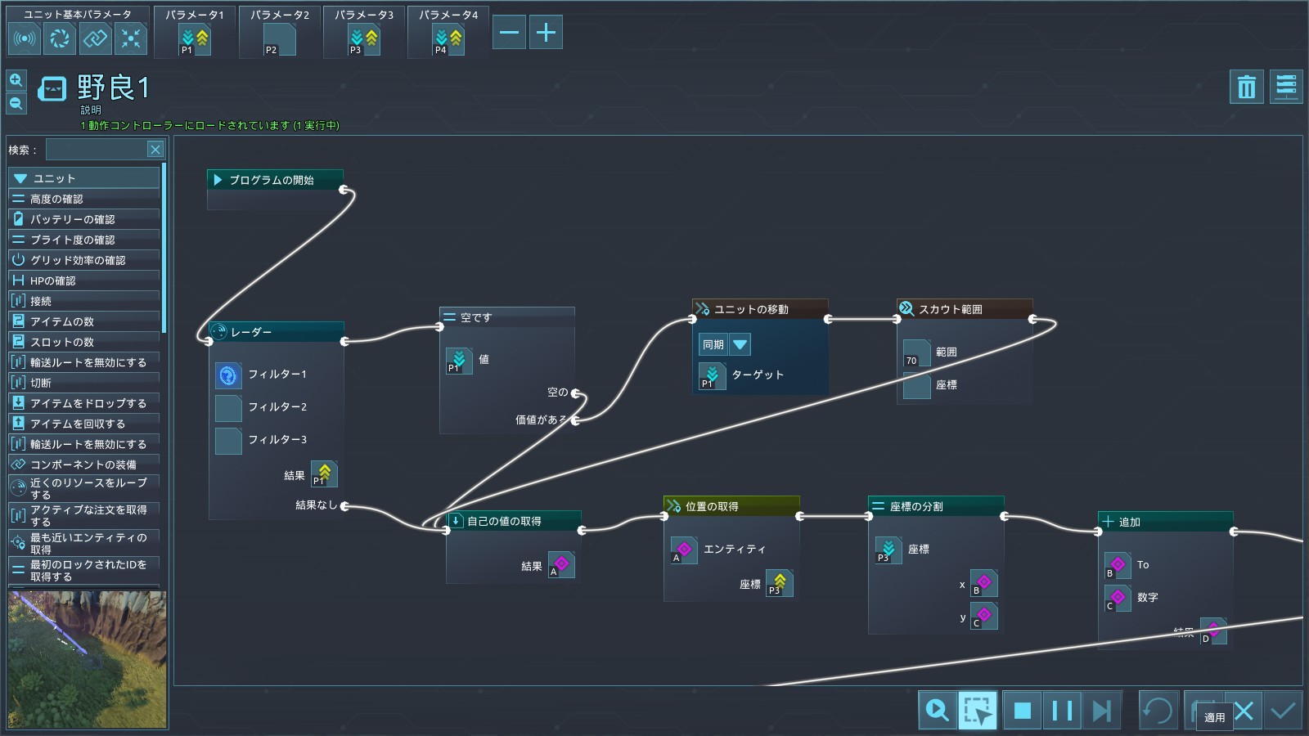
Task: Click the trash can delete icon
Action: tap(1246, 87)
